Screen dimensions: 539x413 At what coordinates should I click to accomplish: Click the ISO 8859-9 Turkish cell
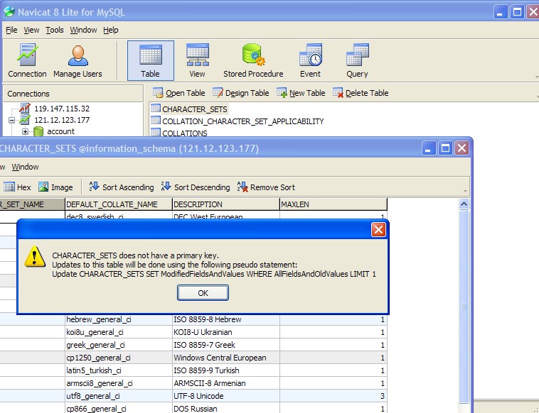(x=226, y=370)
